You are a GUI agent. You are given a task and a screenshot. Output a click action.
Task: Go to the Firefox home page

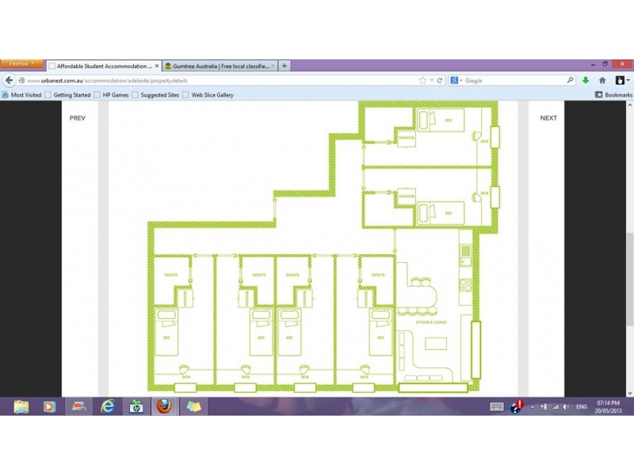(x=602, y=81)
